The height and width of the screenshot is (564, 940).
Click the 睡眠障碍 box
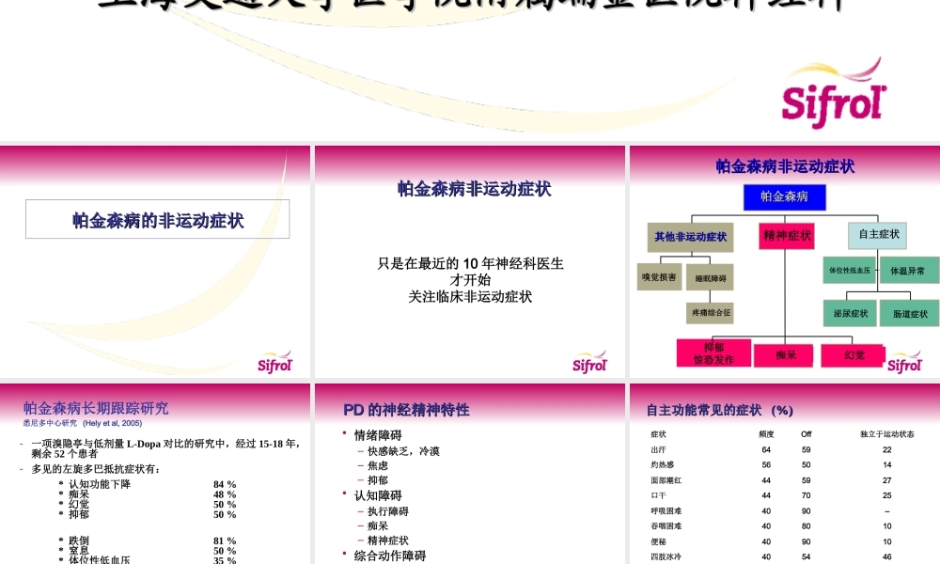coord(713,276)
